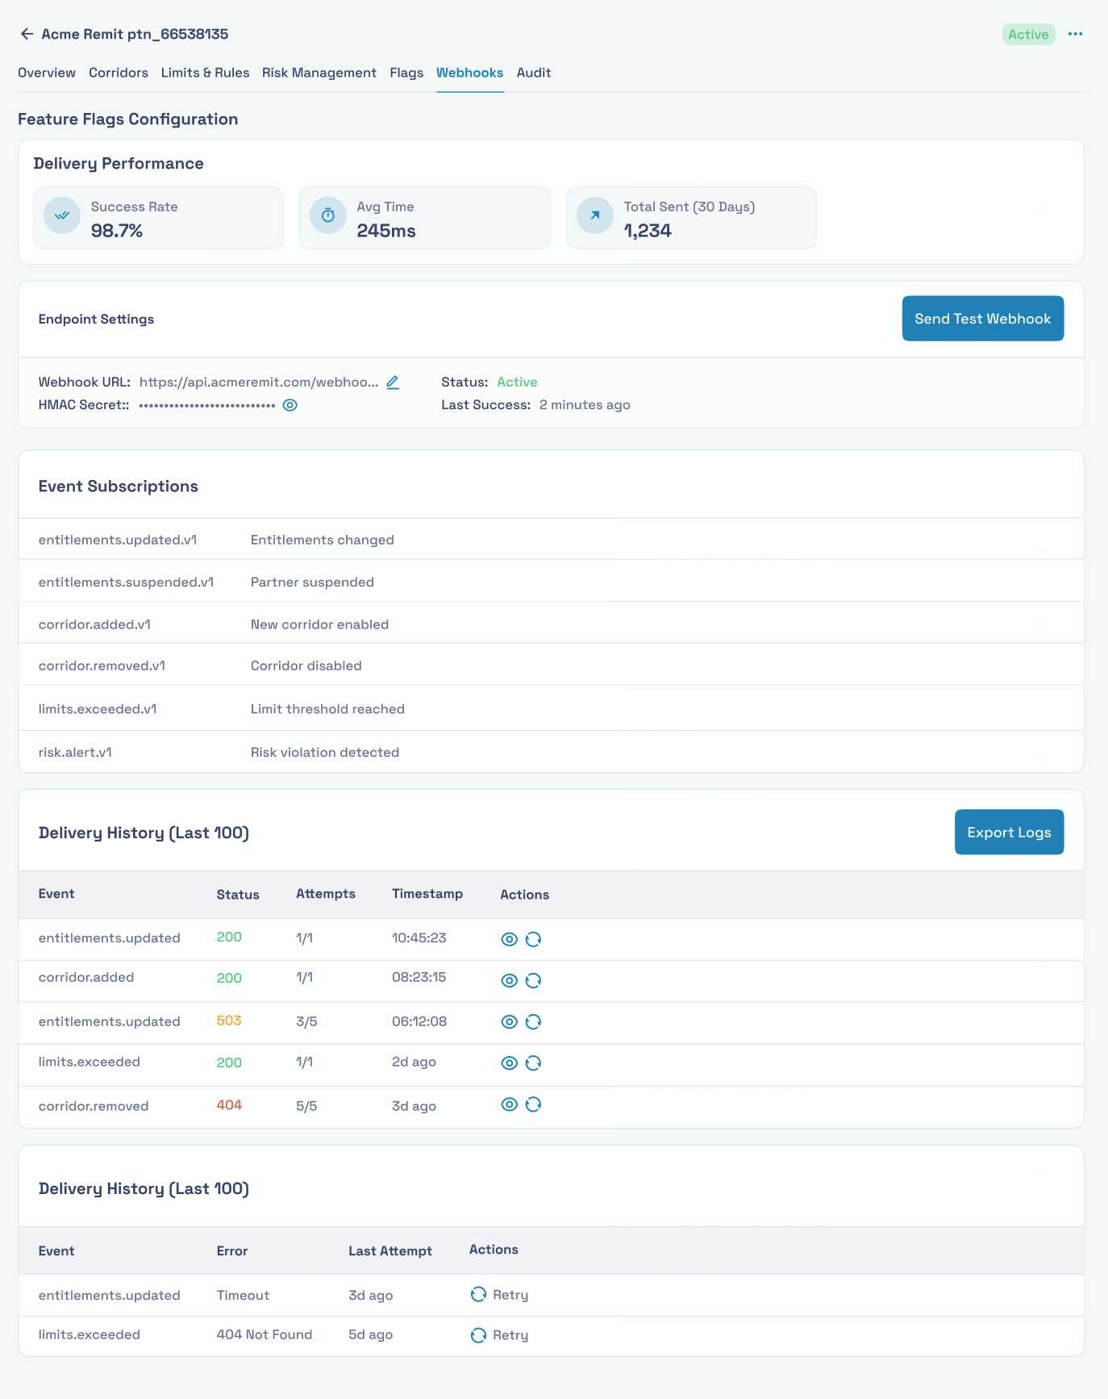The image size is (1108, 1399).
Task: View details of the limits.exceeded 2d ago delivery
Action: pyautogui.click(x=509, y=1063)
